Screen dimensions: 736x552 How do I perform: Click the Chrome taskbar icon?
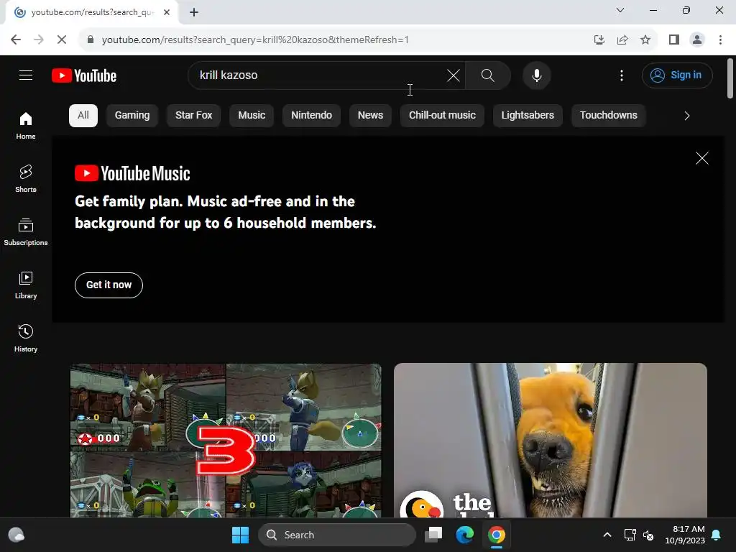496,535
